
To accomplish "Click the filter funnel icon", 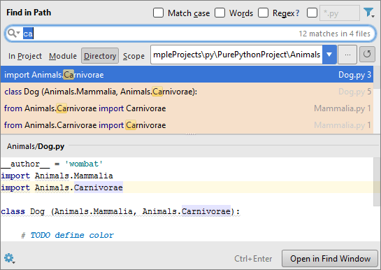I will pos(368,13).
